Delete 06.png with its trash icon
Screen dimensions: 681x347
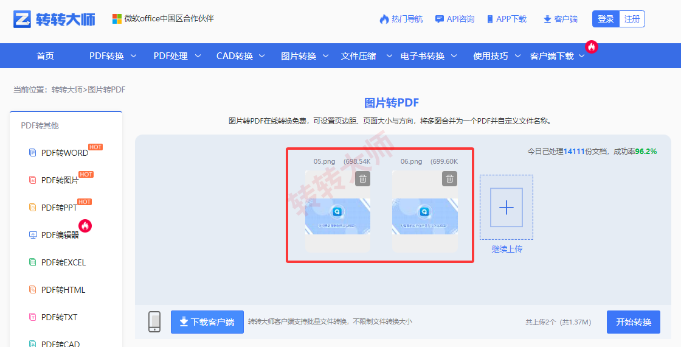[449, 178]
